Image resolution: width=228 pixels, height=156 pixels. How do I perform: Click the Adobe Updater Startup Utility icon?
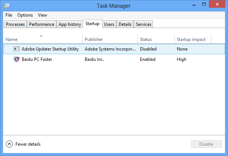17,49
